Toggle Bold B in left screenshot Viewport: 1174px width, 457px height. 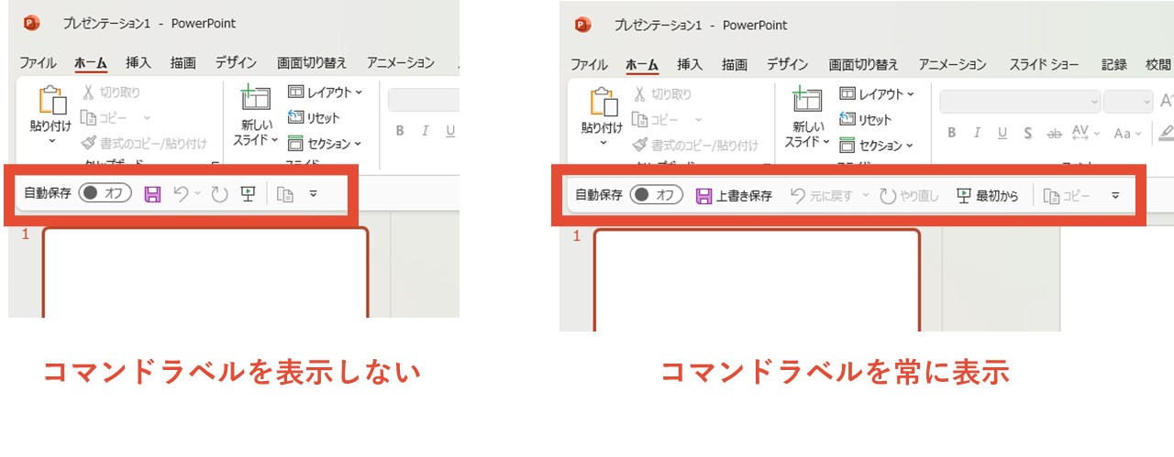pos(400,131)
